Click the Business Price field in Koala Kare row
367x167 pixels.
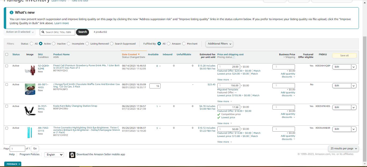point(283,107)
